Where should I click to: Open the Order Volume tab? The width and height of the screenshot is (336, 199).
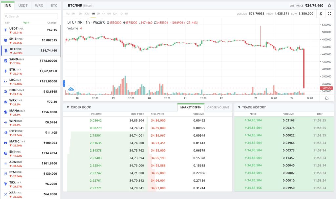coord(218,107)
